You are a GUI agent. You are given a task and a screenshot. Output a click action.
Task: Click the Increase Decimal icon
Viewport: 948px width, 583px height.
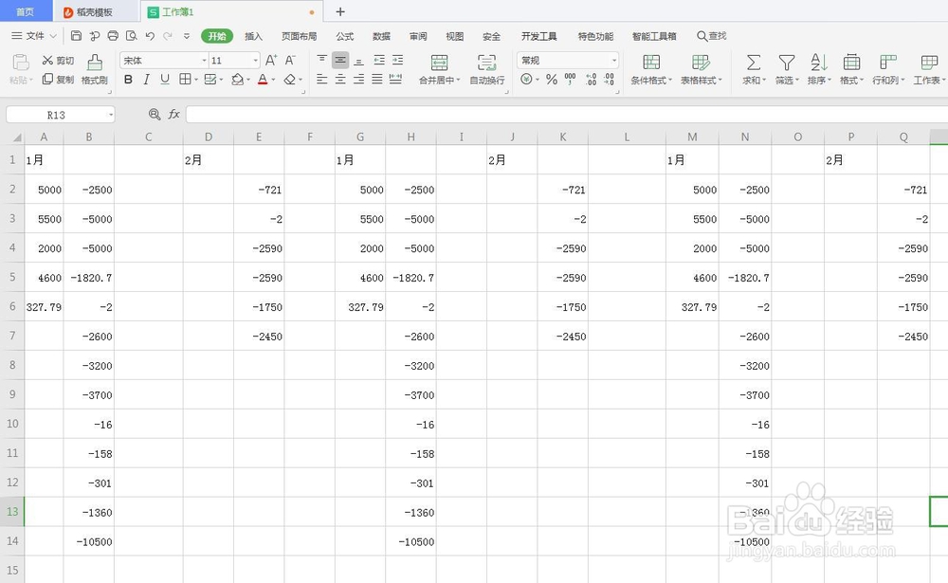(592, 80)
